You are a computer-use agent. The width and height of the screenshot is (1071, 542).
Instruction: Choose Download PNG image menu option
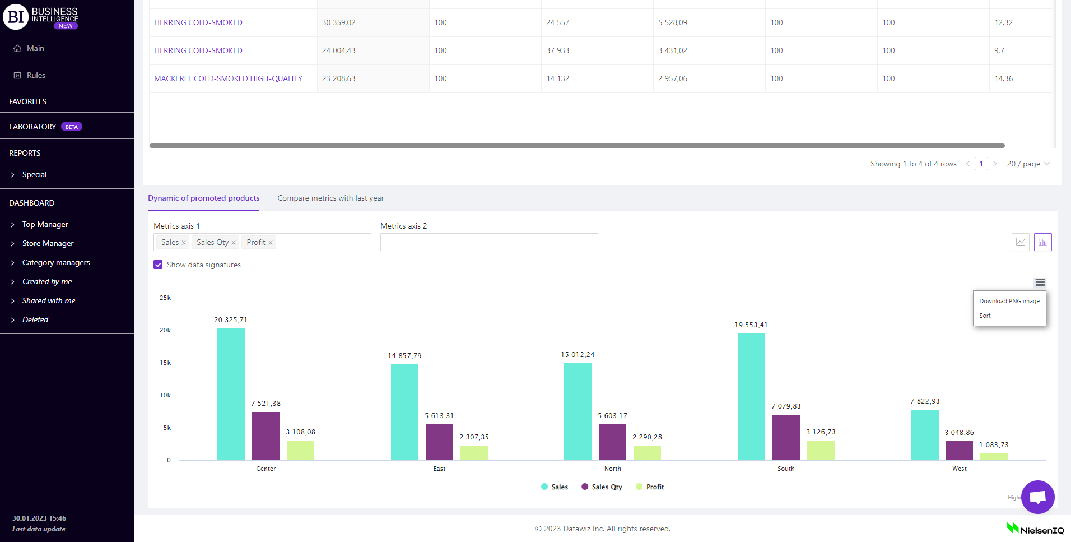1009,302
